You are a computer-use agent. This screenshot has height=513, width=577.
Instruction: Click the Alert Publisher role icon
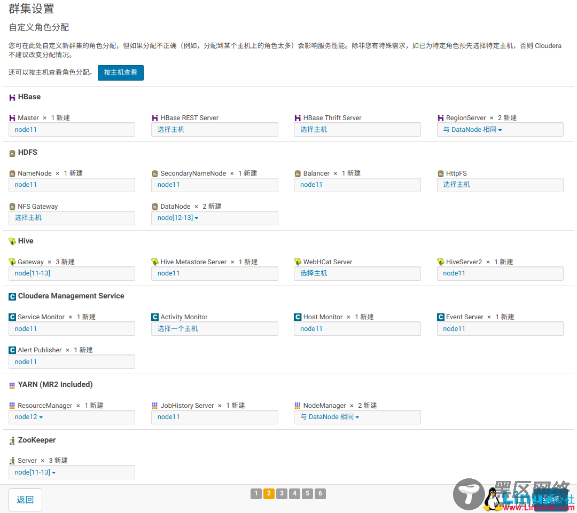pos(12,350)
